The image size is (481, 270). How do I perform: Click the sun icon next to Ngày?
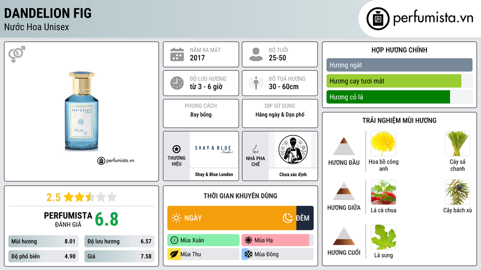[x=177, y=218]
